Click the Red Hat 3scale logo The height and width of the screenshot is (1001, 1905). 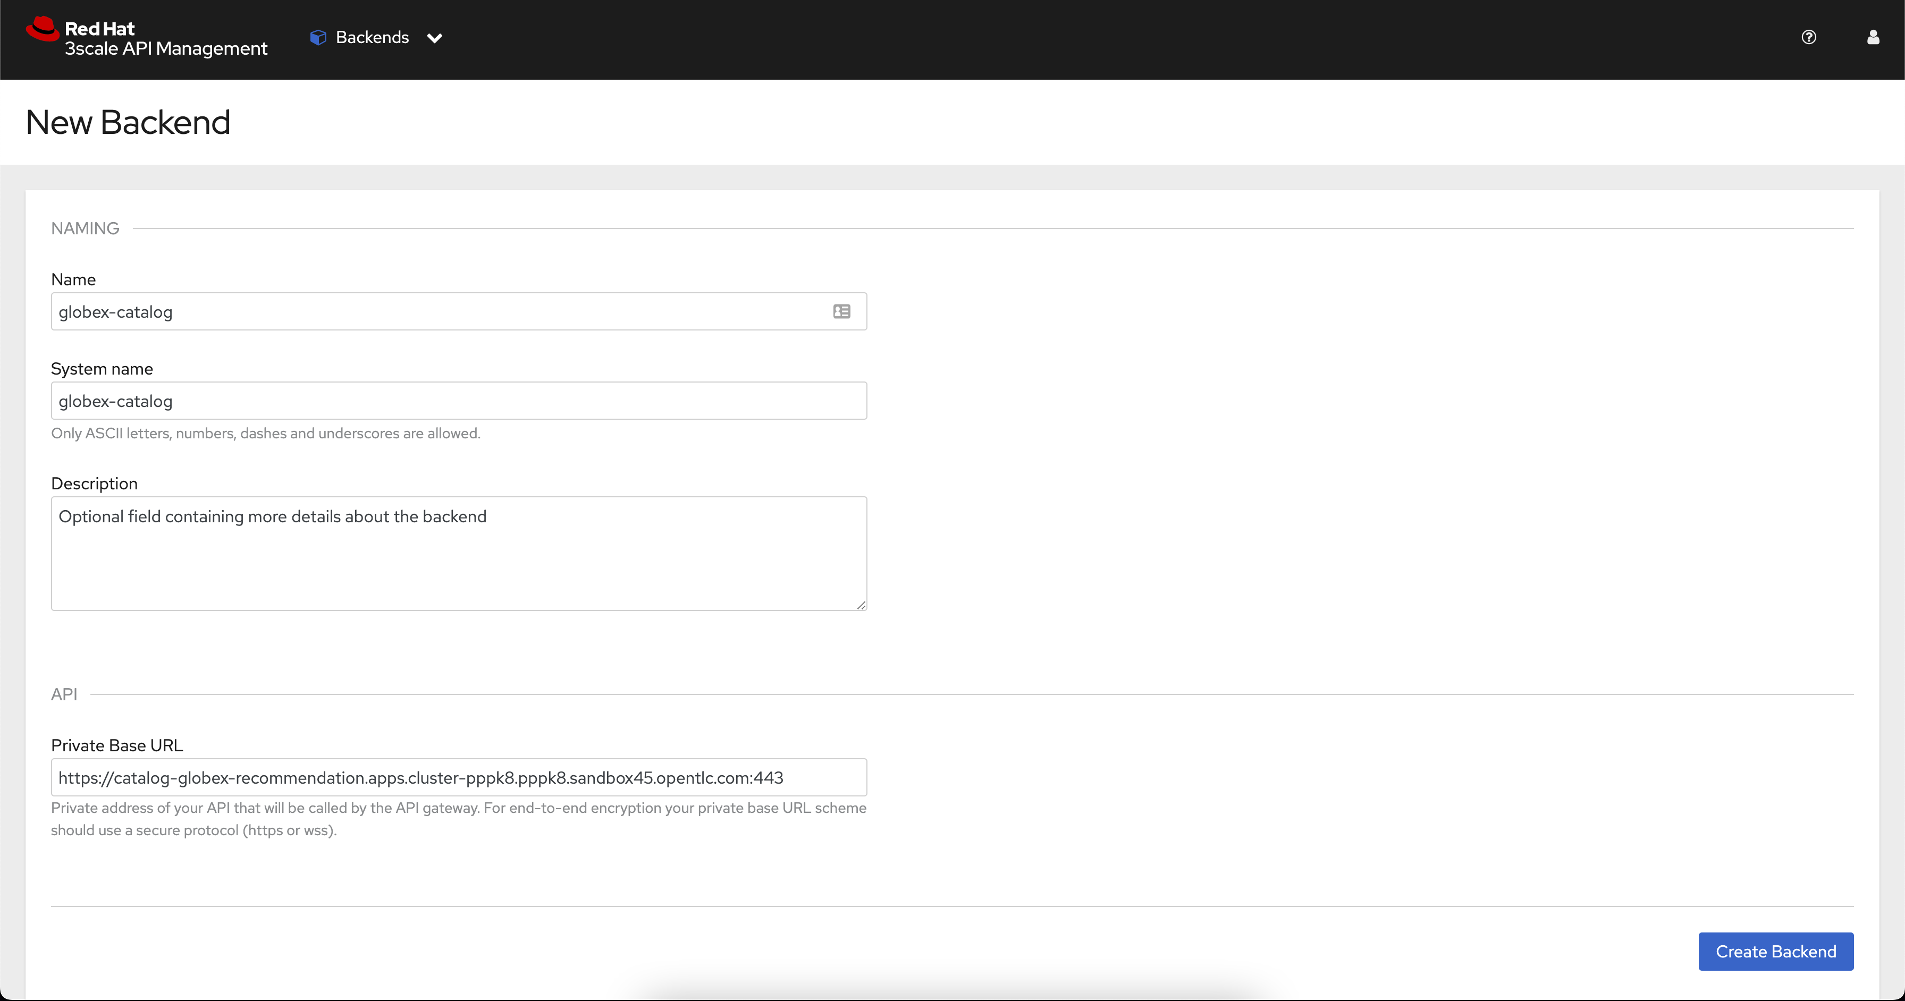146,38
